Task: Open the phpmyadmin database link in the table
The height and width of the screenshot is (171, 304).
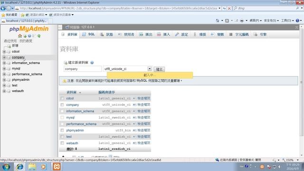Action: 75,130
